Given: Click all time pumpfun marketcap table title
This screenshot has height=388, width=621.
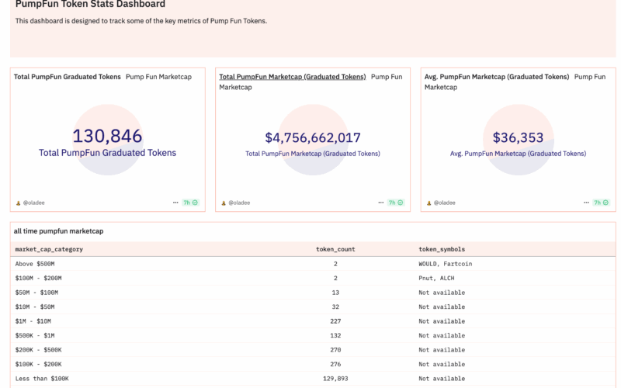Looking at the screenshot, I should click(x=59, y=231).
